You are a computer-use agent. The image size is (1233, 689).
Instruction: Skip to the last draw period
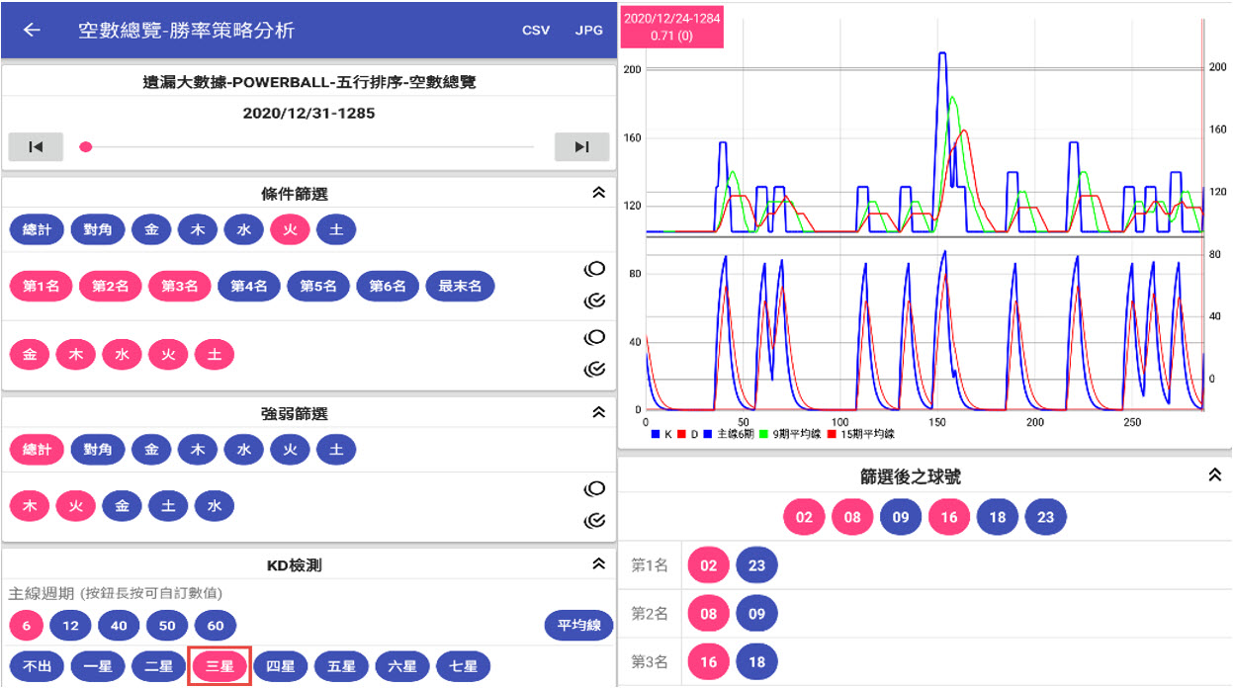pyautogui.click(x=581, y=147)
